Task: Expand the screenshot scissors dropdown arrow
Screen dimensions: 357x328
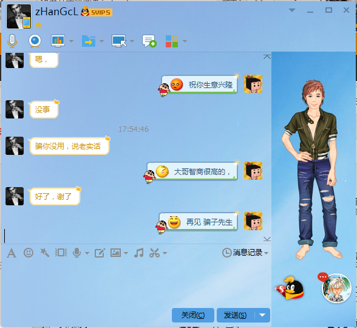Action: click(x=165, y=253)
